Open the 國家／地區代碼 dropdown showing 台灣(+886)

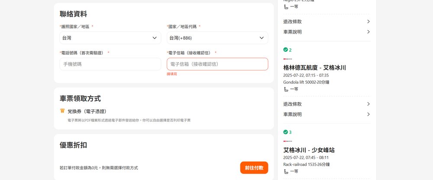pos(217,38)
